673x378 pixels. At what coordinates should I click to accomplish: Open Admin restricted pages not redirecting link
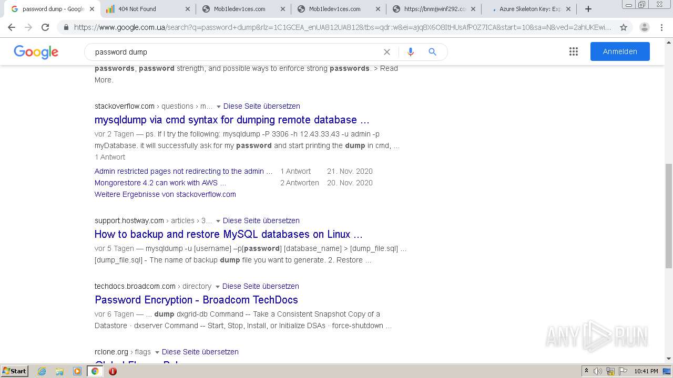point(183,171)
